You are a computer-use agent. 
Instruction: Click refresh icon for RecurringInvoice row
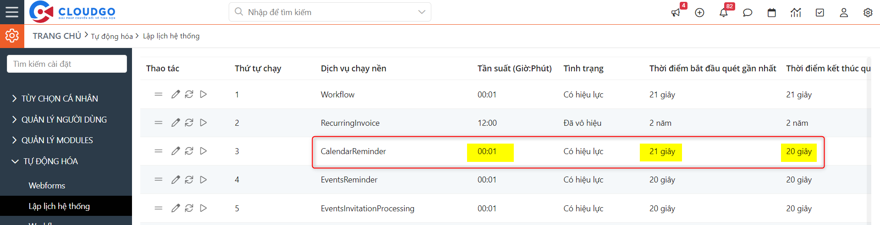[189, 123]
